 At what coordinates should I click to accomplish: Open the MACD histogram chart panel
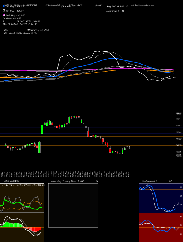(x=22, y=227)
